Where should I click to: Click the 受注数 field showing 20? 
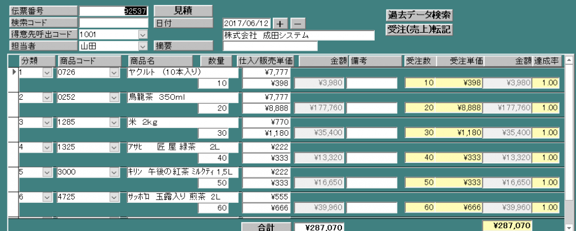(x=420, y=108)
